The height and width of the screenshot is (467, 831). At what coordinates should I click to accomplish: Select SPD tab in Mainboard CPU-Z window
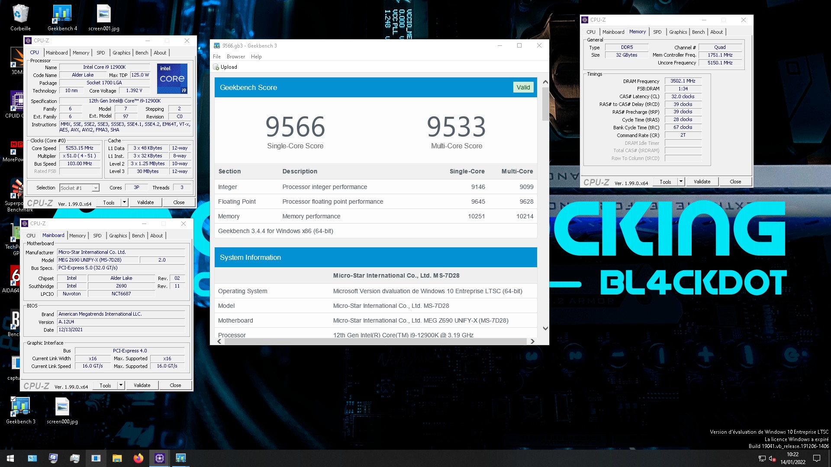97,236
